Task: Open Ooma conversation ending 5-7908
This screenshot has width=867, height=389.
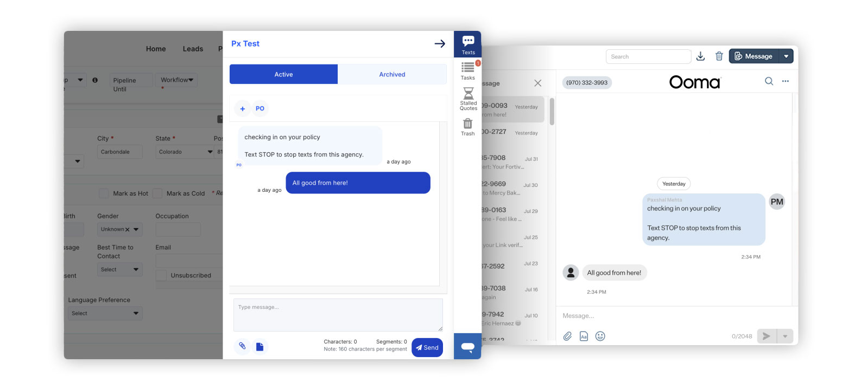Action: click(x=512, y=162)
